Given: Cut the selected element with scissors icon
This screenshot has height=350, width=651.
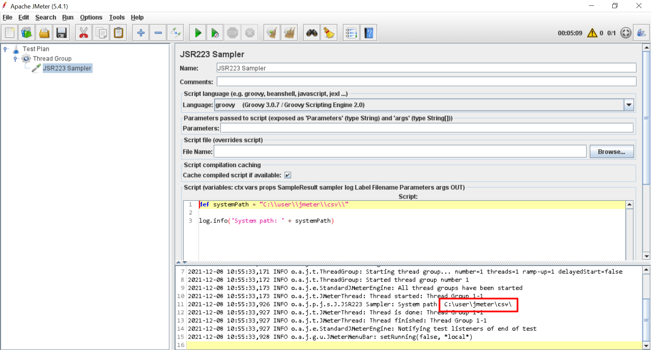Looking at the screenshot, I should [83, 33].
